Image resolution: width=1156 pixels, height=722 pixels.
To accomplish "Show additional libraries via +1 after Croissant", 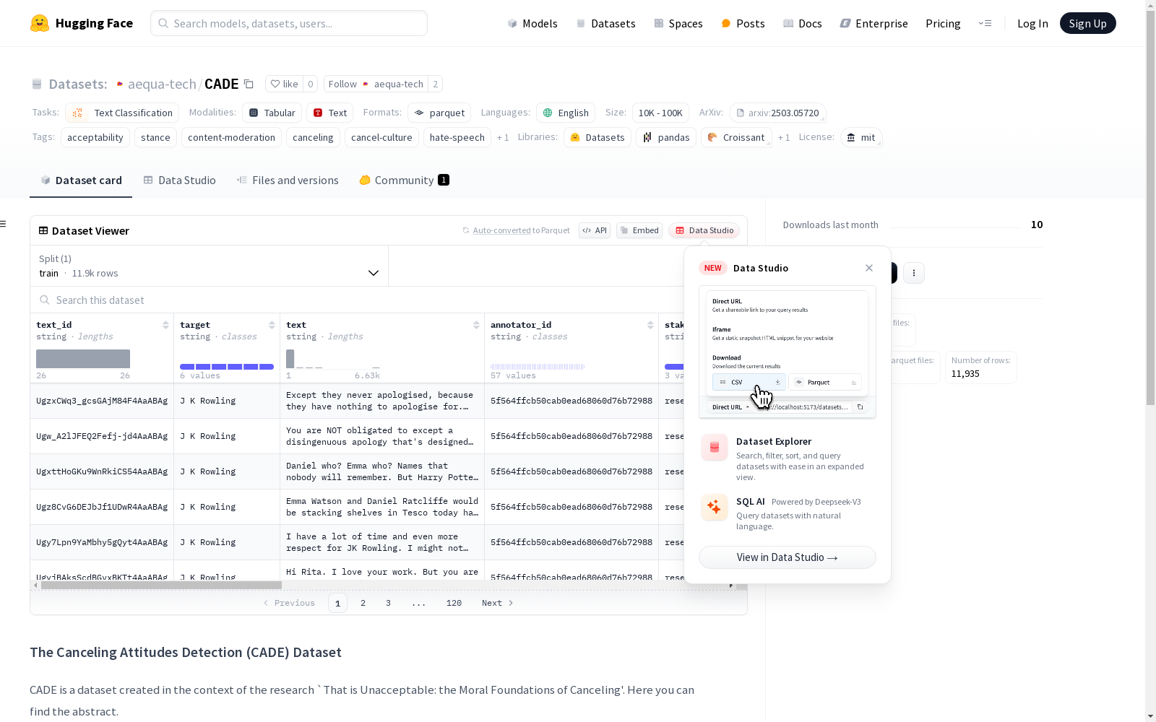I will tap(784, 137).
